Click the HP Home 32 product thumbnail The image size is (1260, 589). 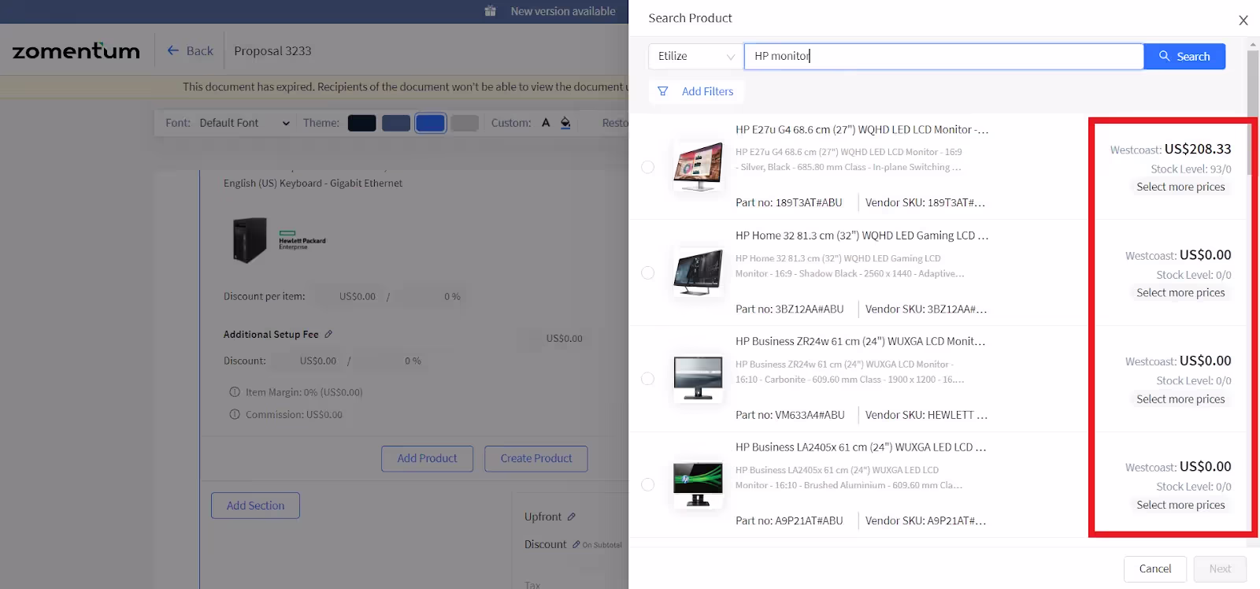click(x=698, y=272)
